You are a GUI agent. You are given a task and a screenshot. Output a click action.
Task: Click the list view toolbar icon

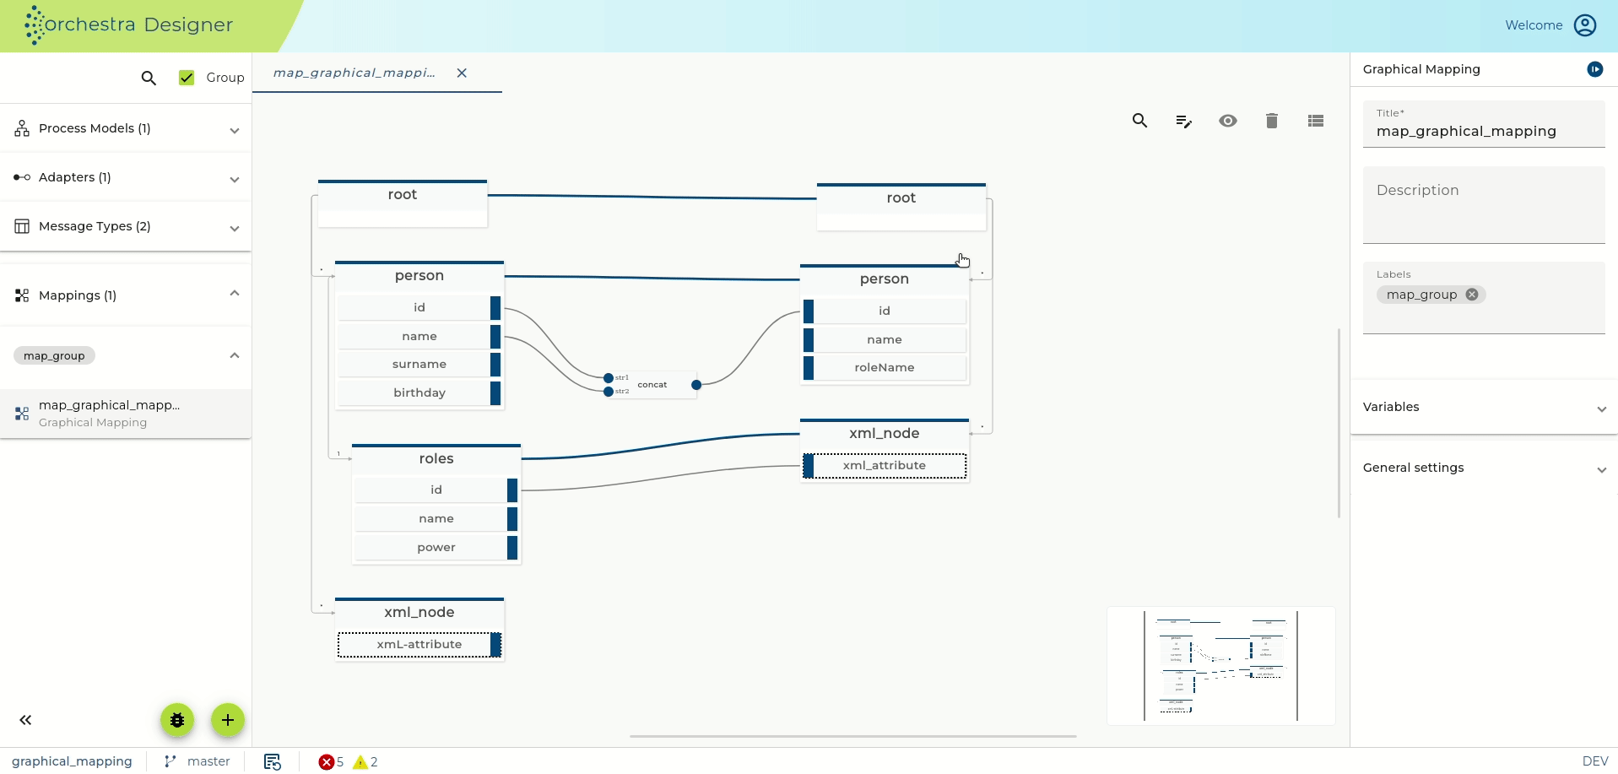pyautogui.click(x=1316, y=121)
